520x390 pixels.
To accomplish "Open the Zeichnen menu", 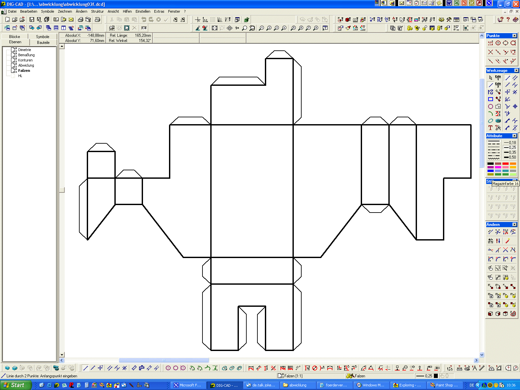I will [x=65, y=11].
